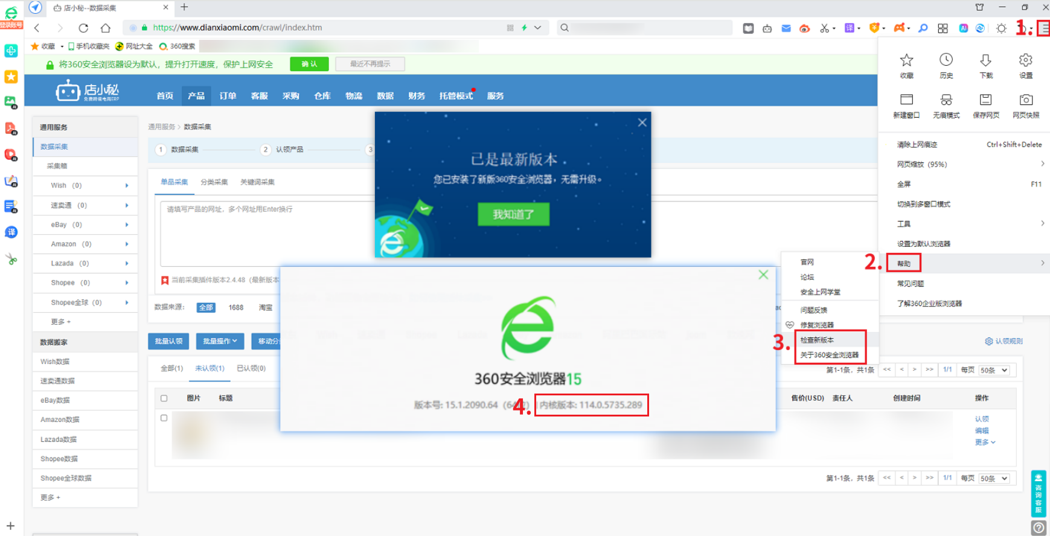Tick the first product row checkbox
The height and width of the screenshot is (536, 1050).
pos(164,418)
